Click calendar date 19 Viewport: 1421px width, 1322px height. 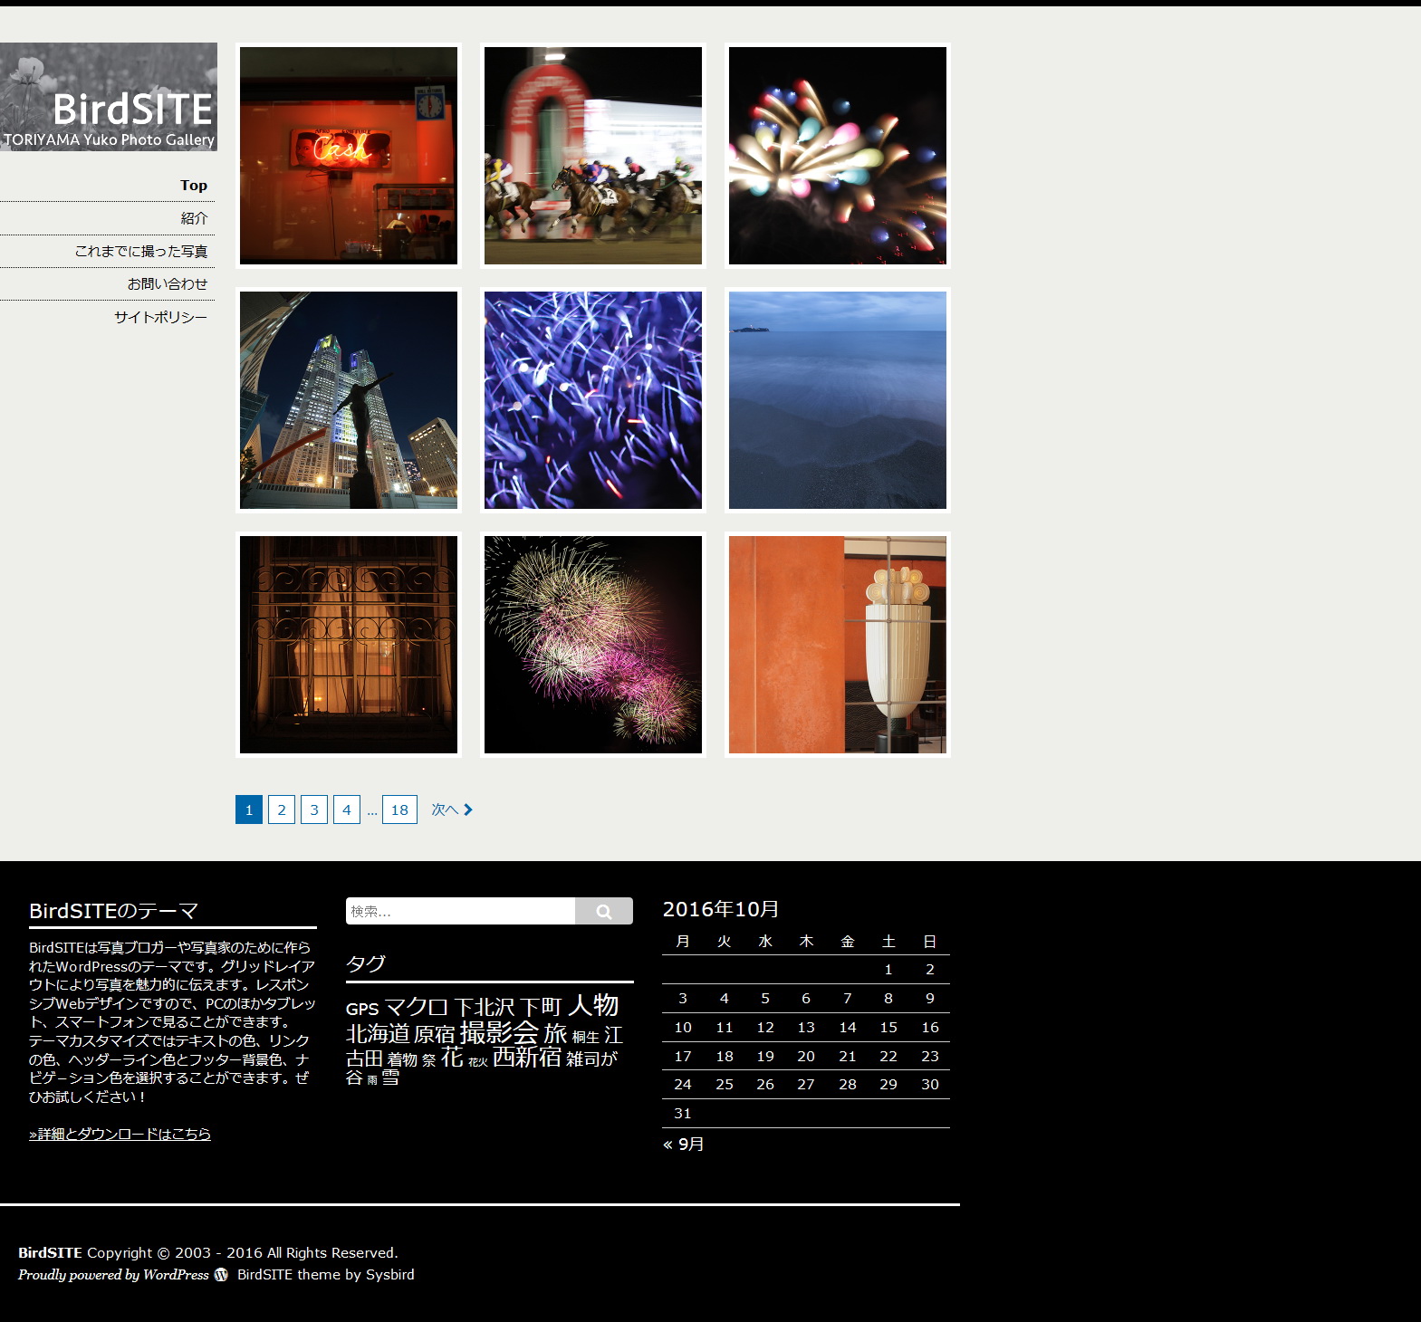coord(765,1056)
